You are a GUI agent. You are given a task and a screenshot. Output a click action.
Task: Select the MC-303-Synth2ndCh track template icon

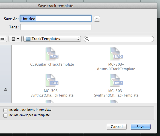click(116, 80)
